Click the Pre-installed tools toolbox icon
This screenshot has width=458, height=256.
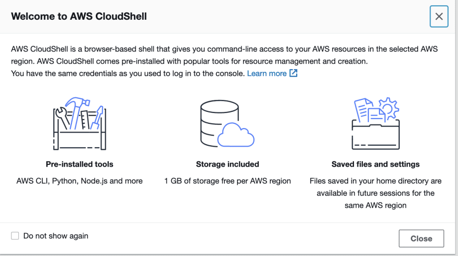click(x=80, y=123)
